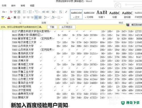The image size is (142, 108).
Task: Switch to the 审阅 ribbon tab
Action: tap(23, 6)
